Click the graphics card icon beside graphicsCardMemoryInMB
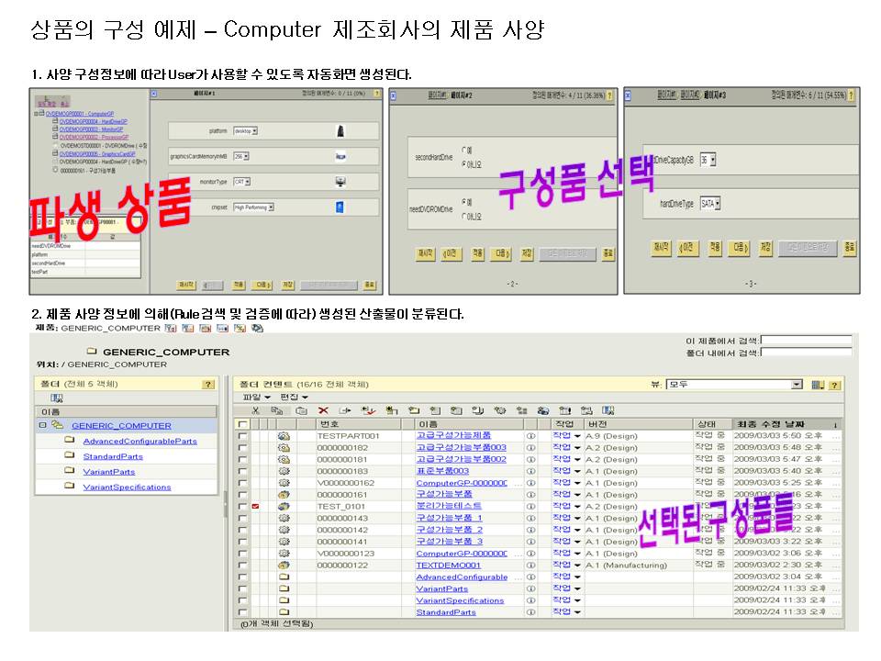The width and height of the screenshot is (881, 661). pos(340,156)
